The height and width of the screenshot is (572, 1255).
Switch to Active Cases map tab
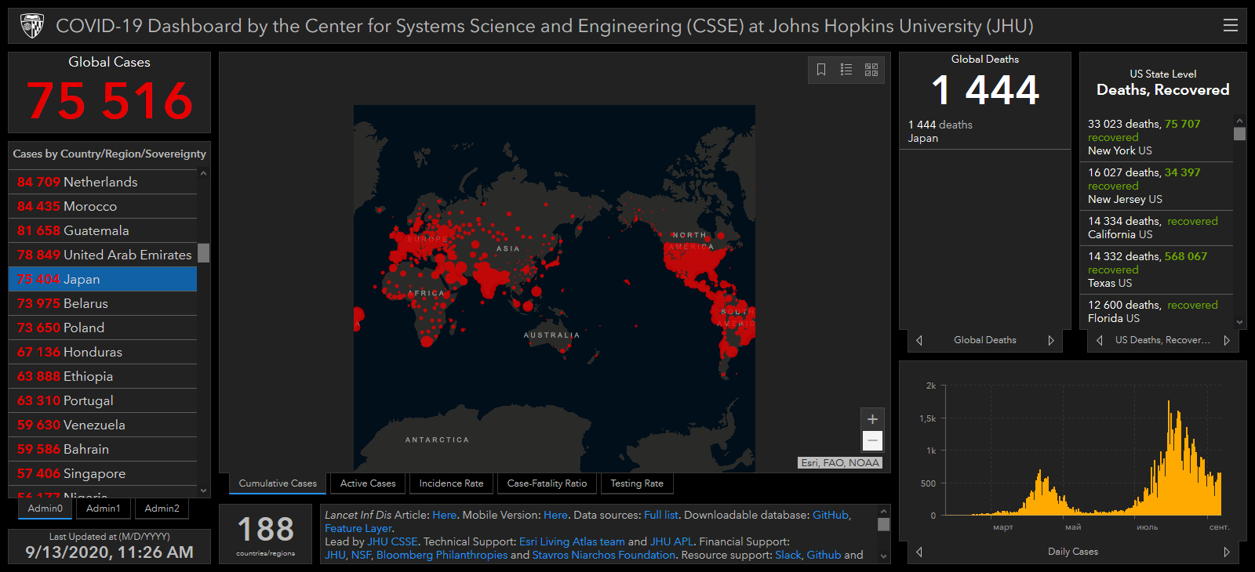point(368,483)
